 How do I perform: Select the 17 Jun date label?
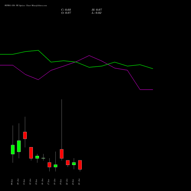(x=49, y=182)
